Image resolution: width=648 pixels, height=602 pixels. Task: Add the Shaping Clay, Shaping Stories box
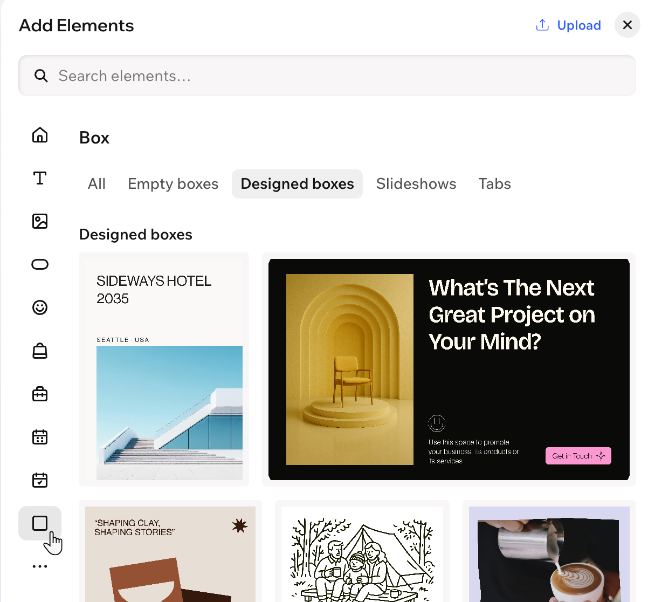tap(170, 551)
